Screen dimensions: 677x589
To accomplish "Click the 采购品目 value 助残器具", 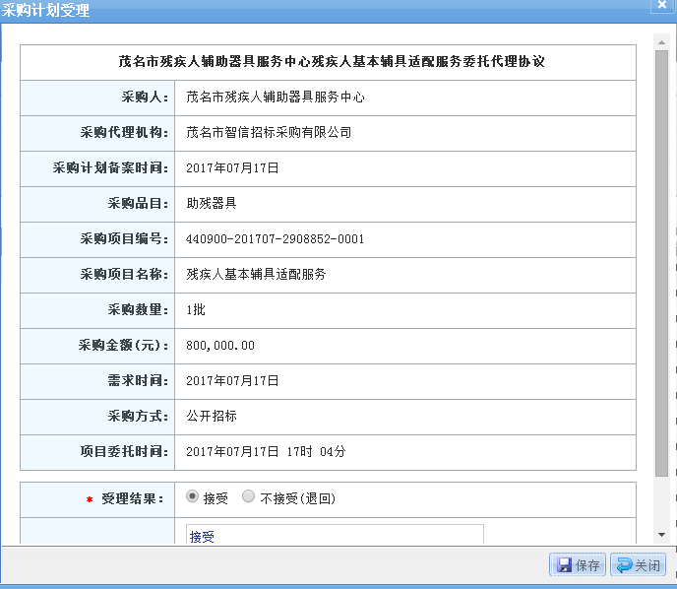I will [x=212, y=204].
